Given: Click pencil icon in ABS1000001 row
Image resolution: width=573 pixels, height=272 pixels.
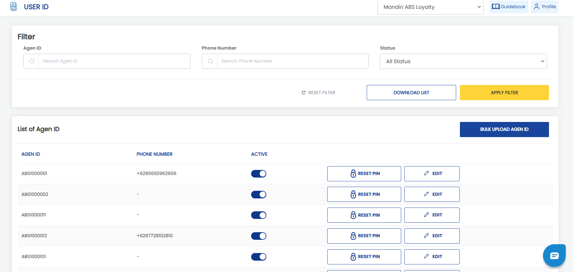Looking at the screenshot, I should [x=426, y=173].
